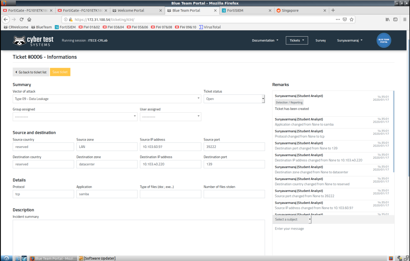
Task: Click the Save ticket button
Action: (x=60, y=72)
